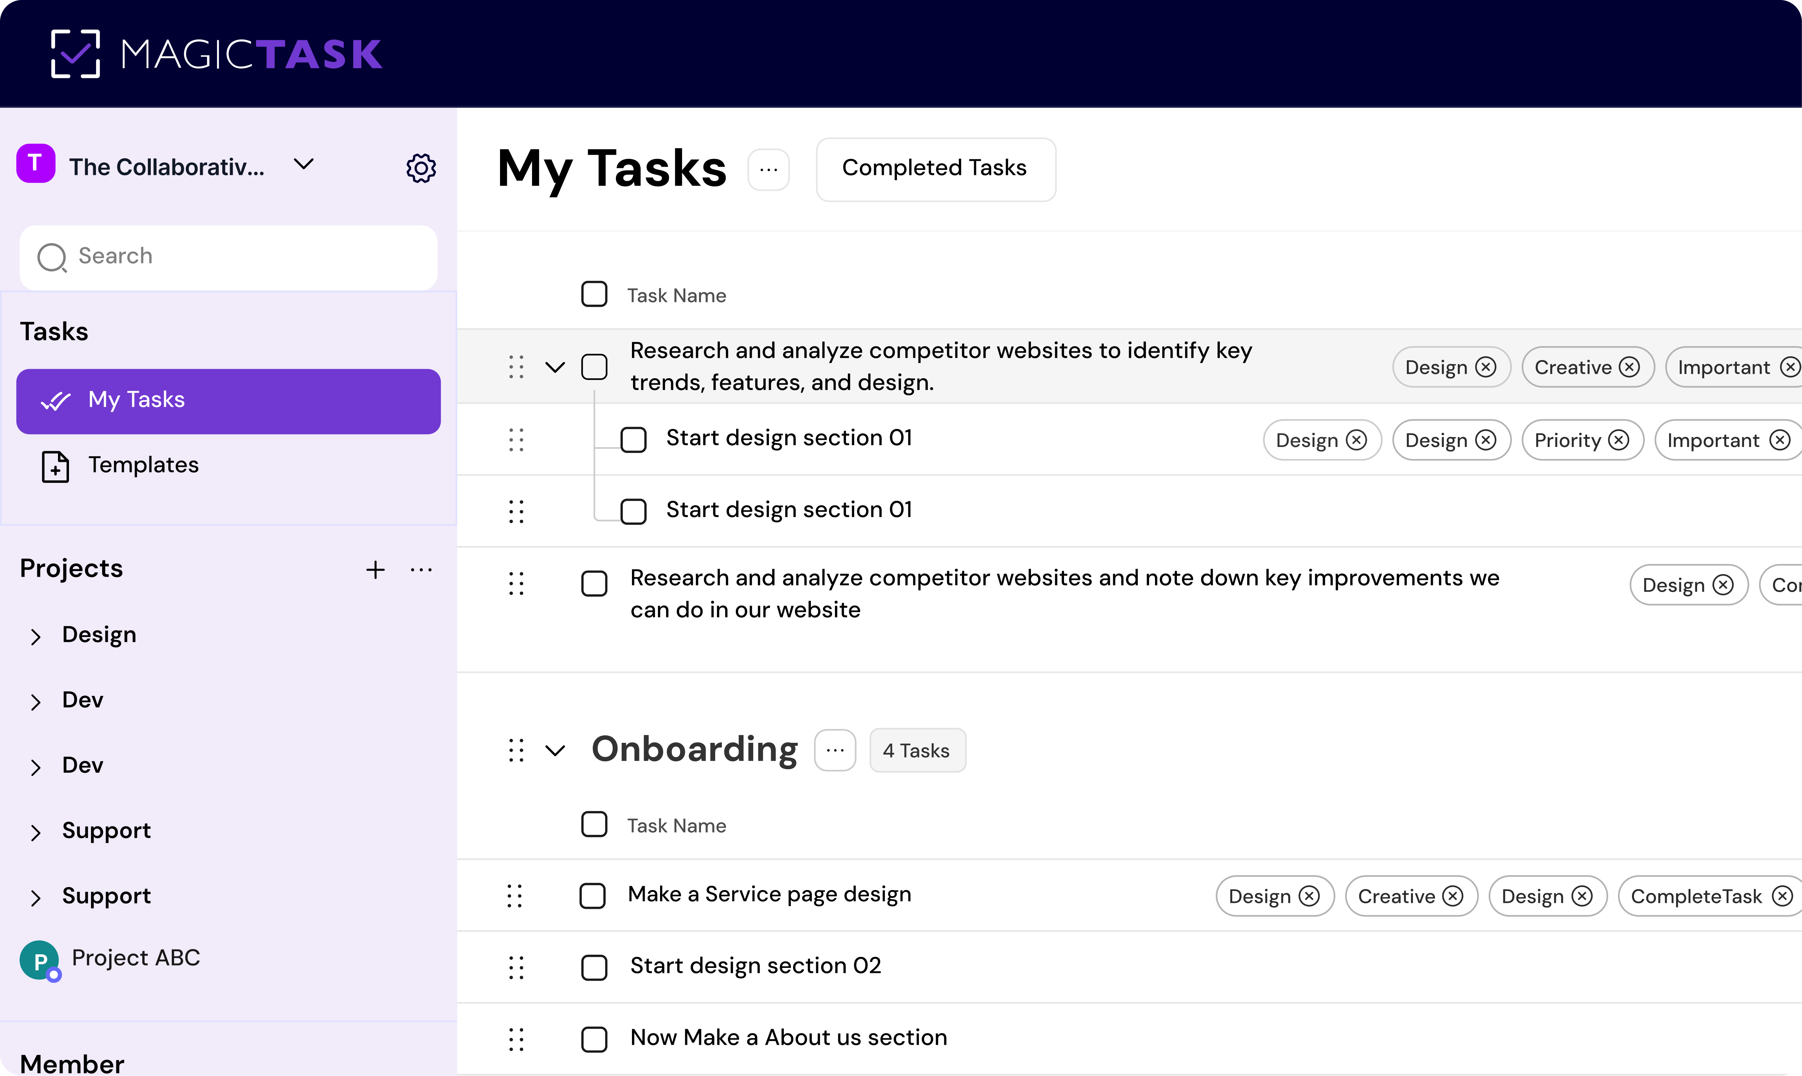Click the T workspace avatar
The height and width of the screenshot is (1076, 1802).
pyautogui.click(x=36, y=163)
